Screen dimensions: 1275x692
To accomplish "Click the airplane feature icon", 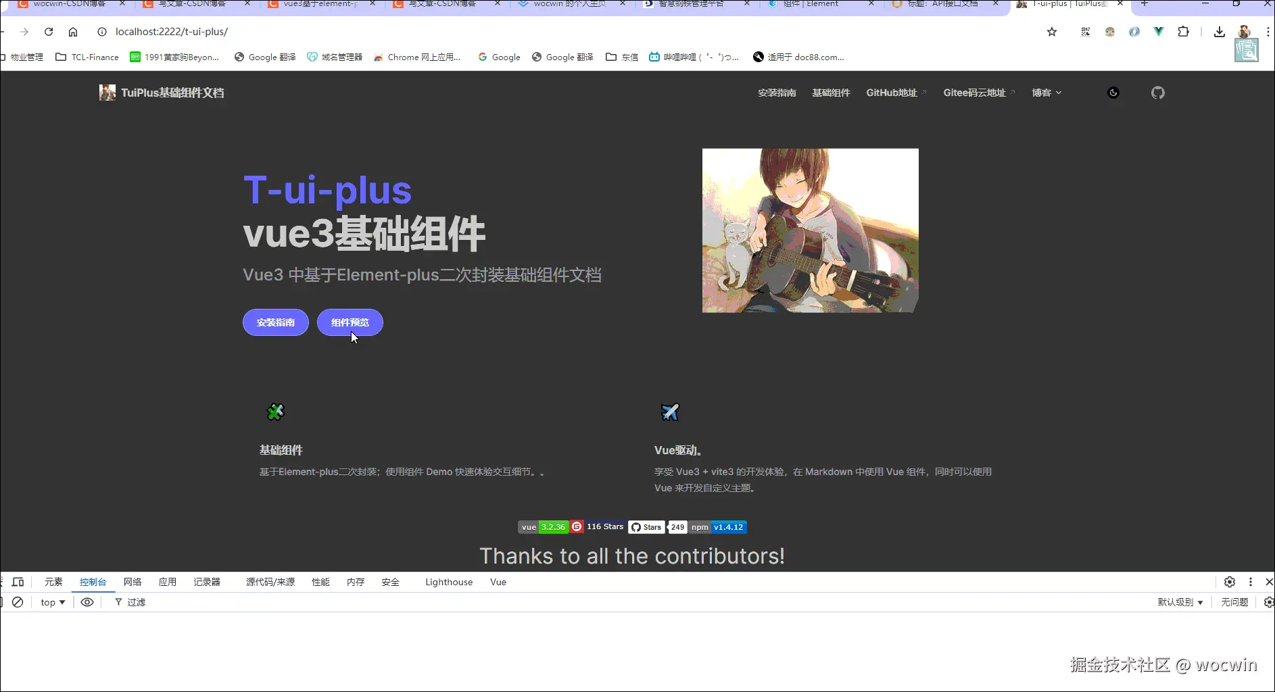I will pos(670,412).
